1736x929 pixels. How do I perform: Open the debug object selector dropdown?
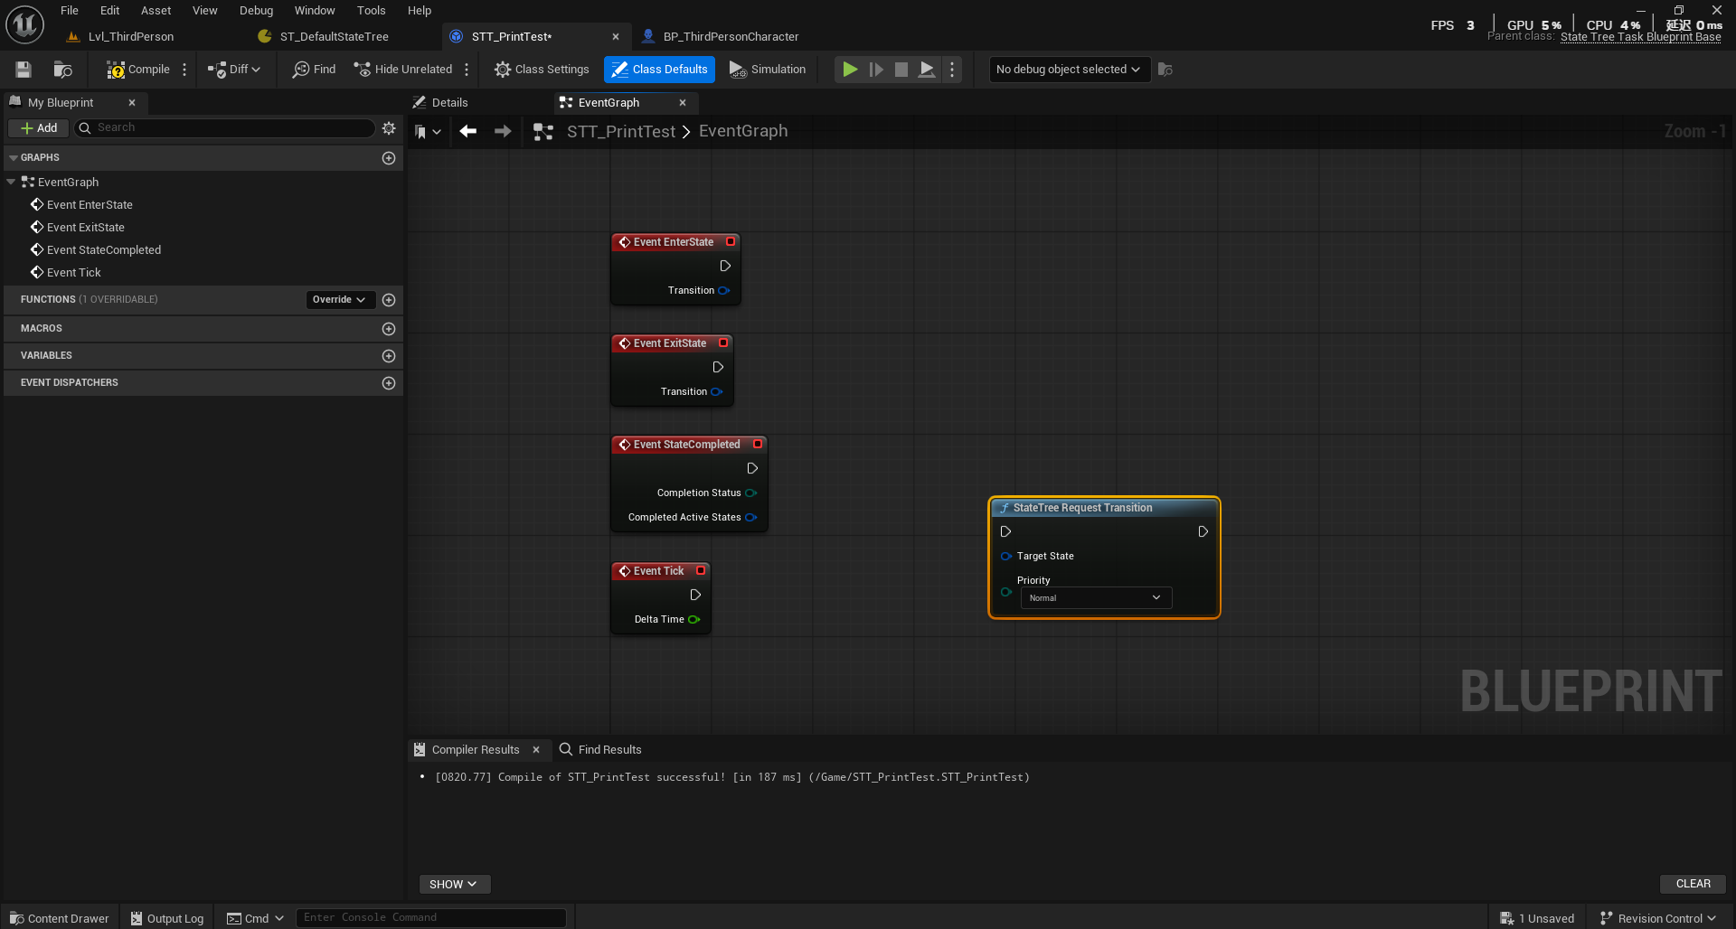coord(1069,70)
